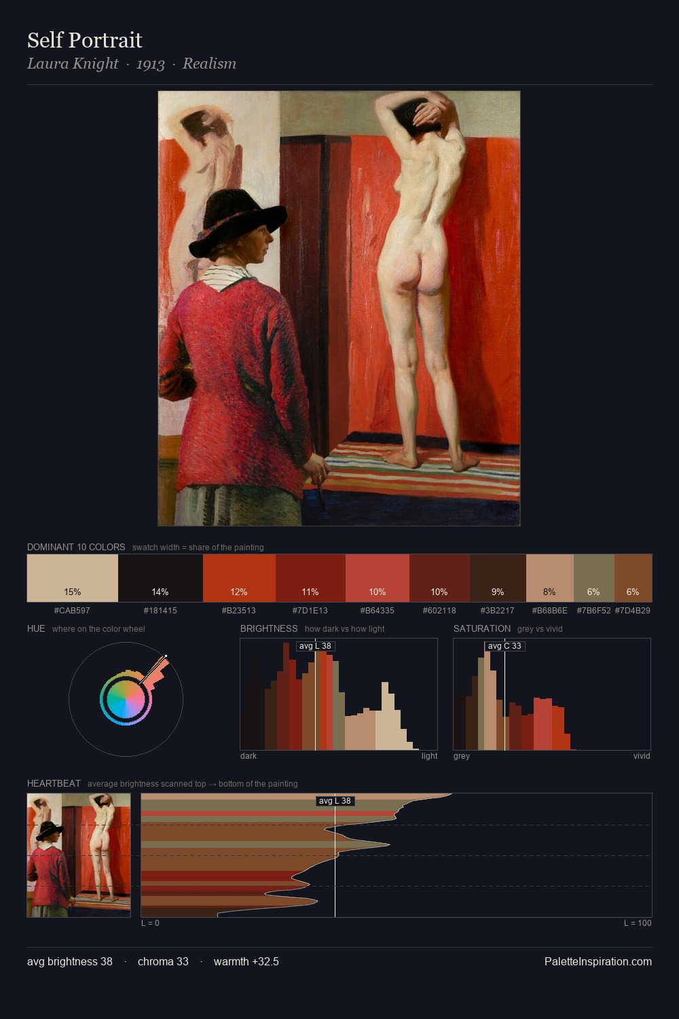Click 'swatch width = share of the painting' note

pos(198,548)
